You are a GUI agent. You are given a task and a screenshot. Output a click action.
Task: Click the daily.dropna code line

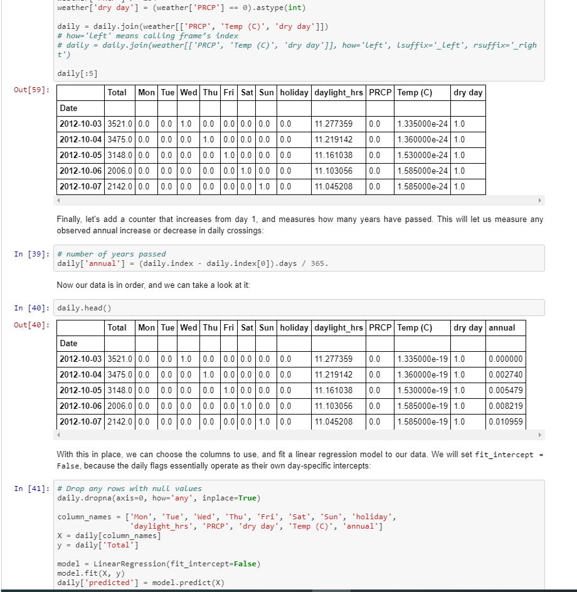(x=159, y=498)
